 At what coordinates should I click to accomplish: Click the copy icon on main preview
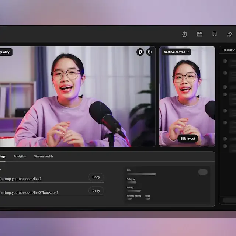pyautogui.click(x=140, y=52)
